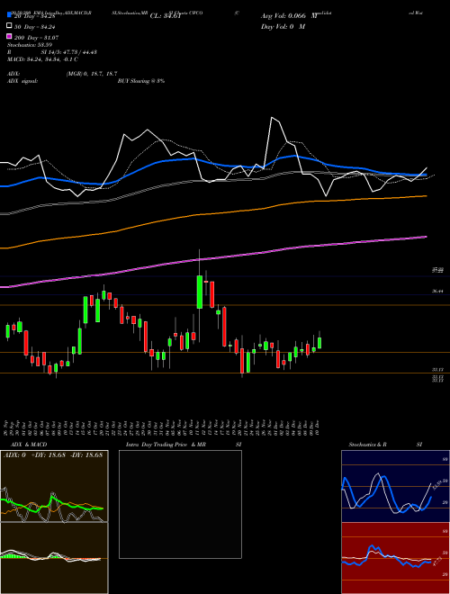Click the 'ADX: (MGR) 0, 18.7, 18.7' line
This screenshot has height=594, width=450.
[62, 74]
